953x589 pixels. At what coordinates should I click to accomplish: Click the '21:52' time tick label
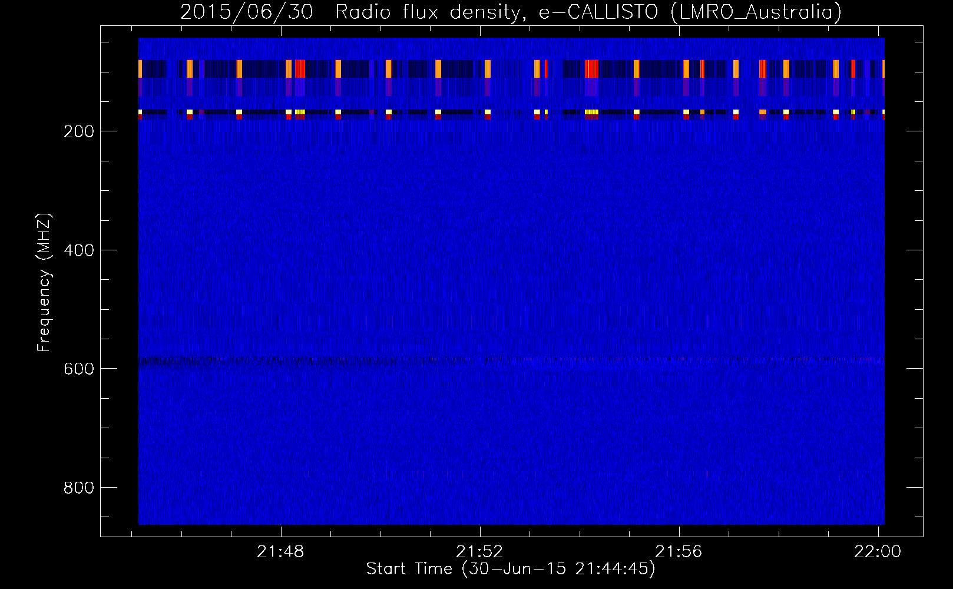[480, 552]
